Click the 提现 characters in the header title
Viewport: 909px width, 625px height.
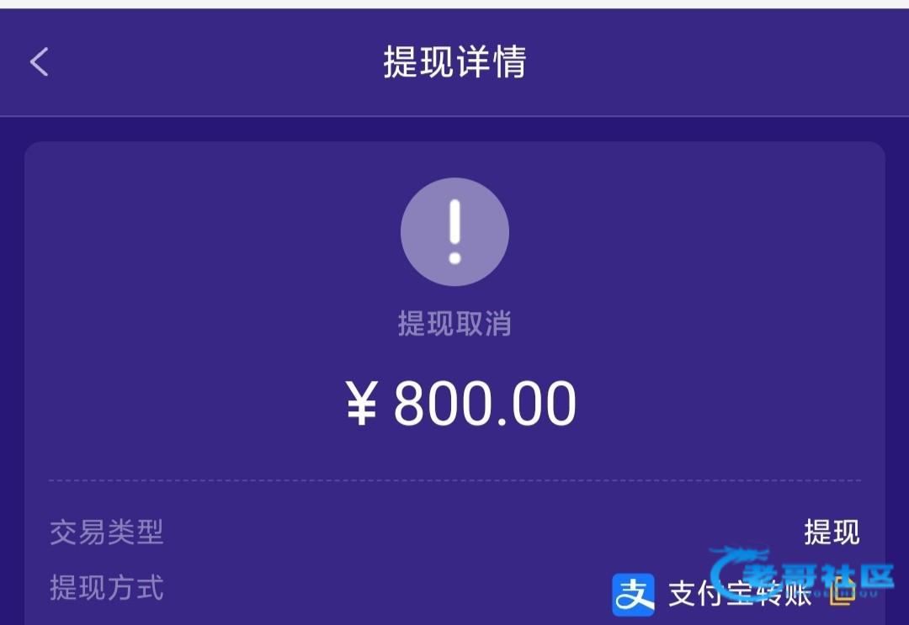tap(418, 61)
